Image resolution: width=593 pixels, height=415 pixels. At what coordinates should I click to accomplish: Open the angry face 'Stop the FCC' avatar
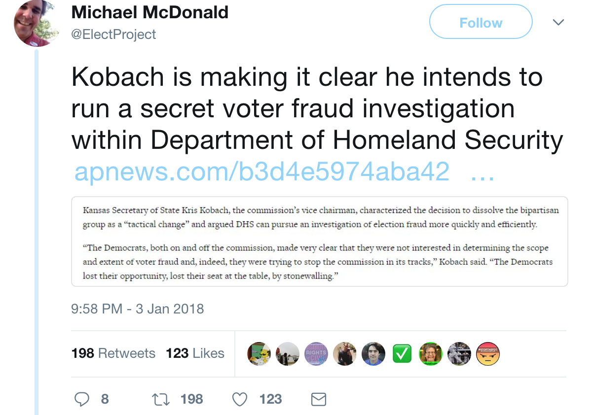[488, 354]
